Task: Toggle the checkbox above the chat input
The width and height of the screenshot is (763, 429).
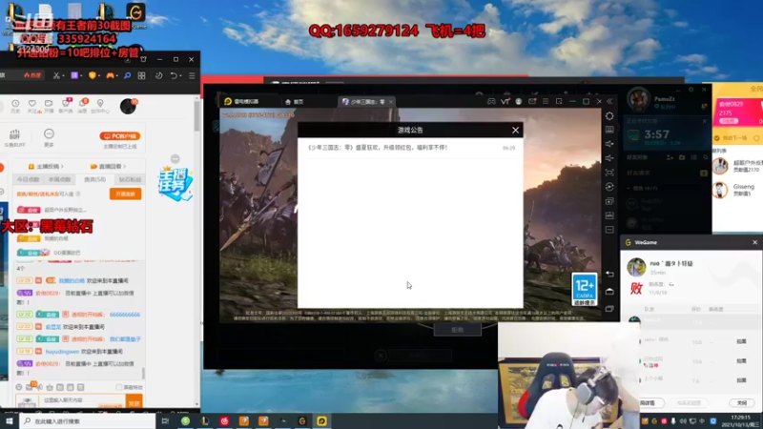Action: [118, 387]
